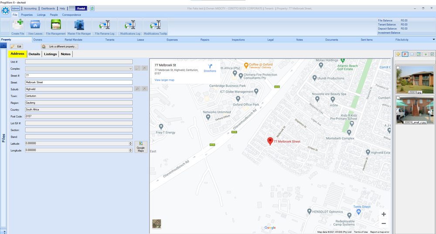Add a new photo with the yellow plus icon

point(398,54)
